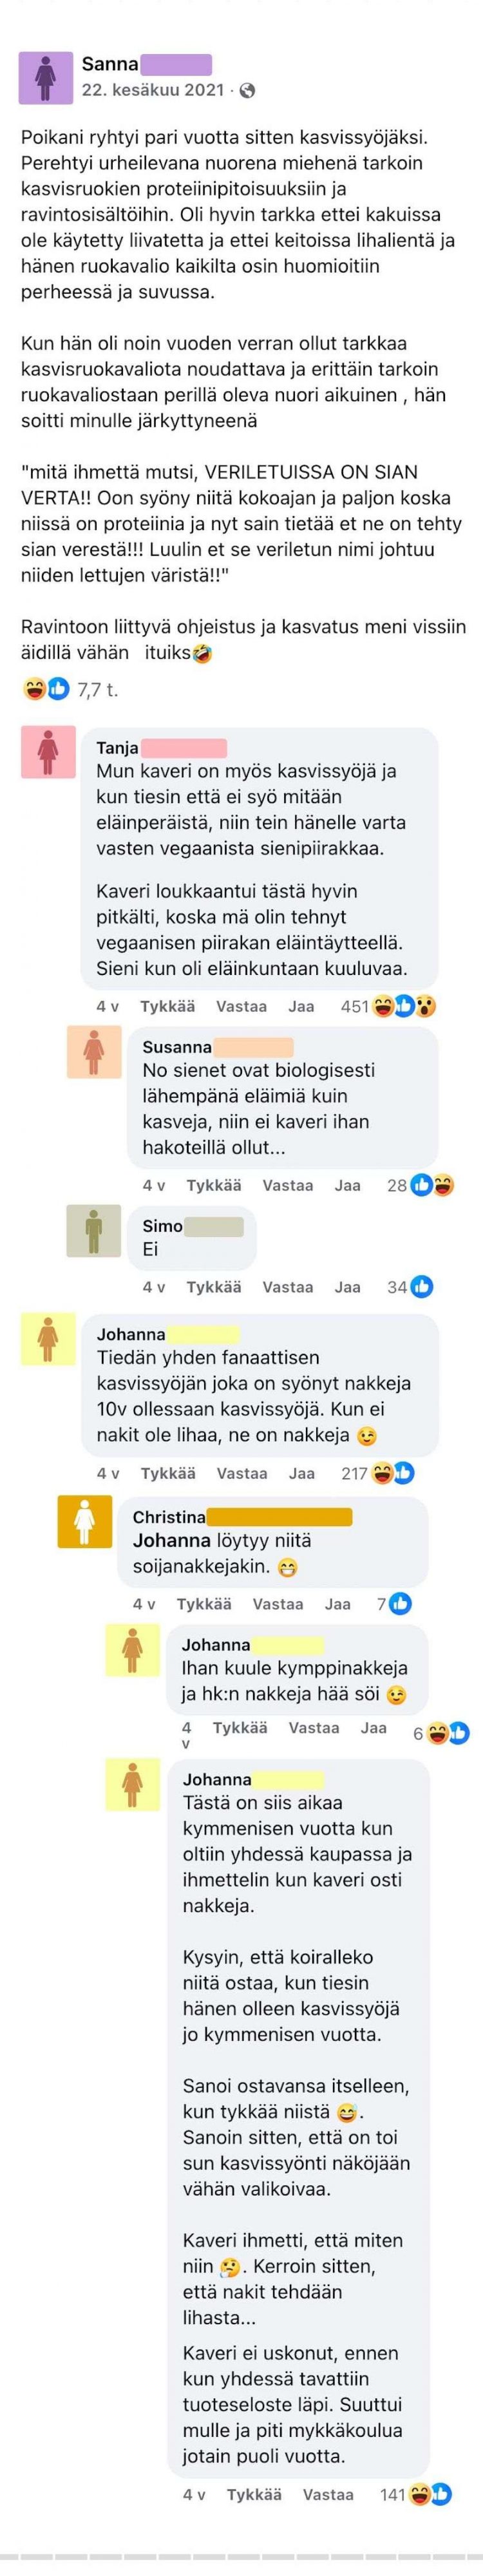The image size is (483, 2576).
Task: Click Tykkää under Christina's comment
Action: [204, 1604]
